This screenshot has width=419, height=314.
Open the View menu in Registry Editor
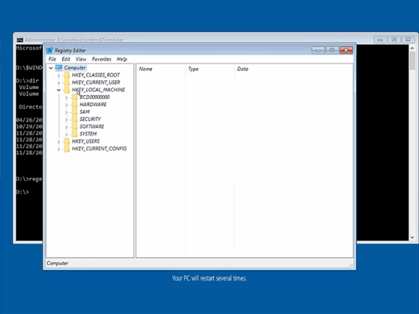81,59
